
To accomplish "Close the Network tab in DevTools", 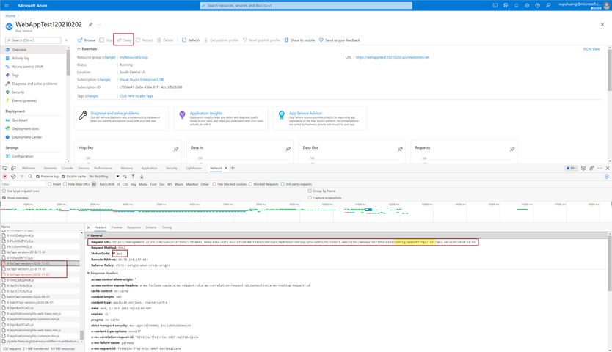I will [225, 168].
